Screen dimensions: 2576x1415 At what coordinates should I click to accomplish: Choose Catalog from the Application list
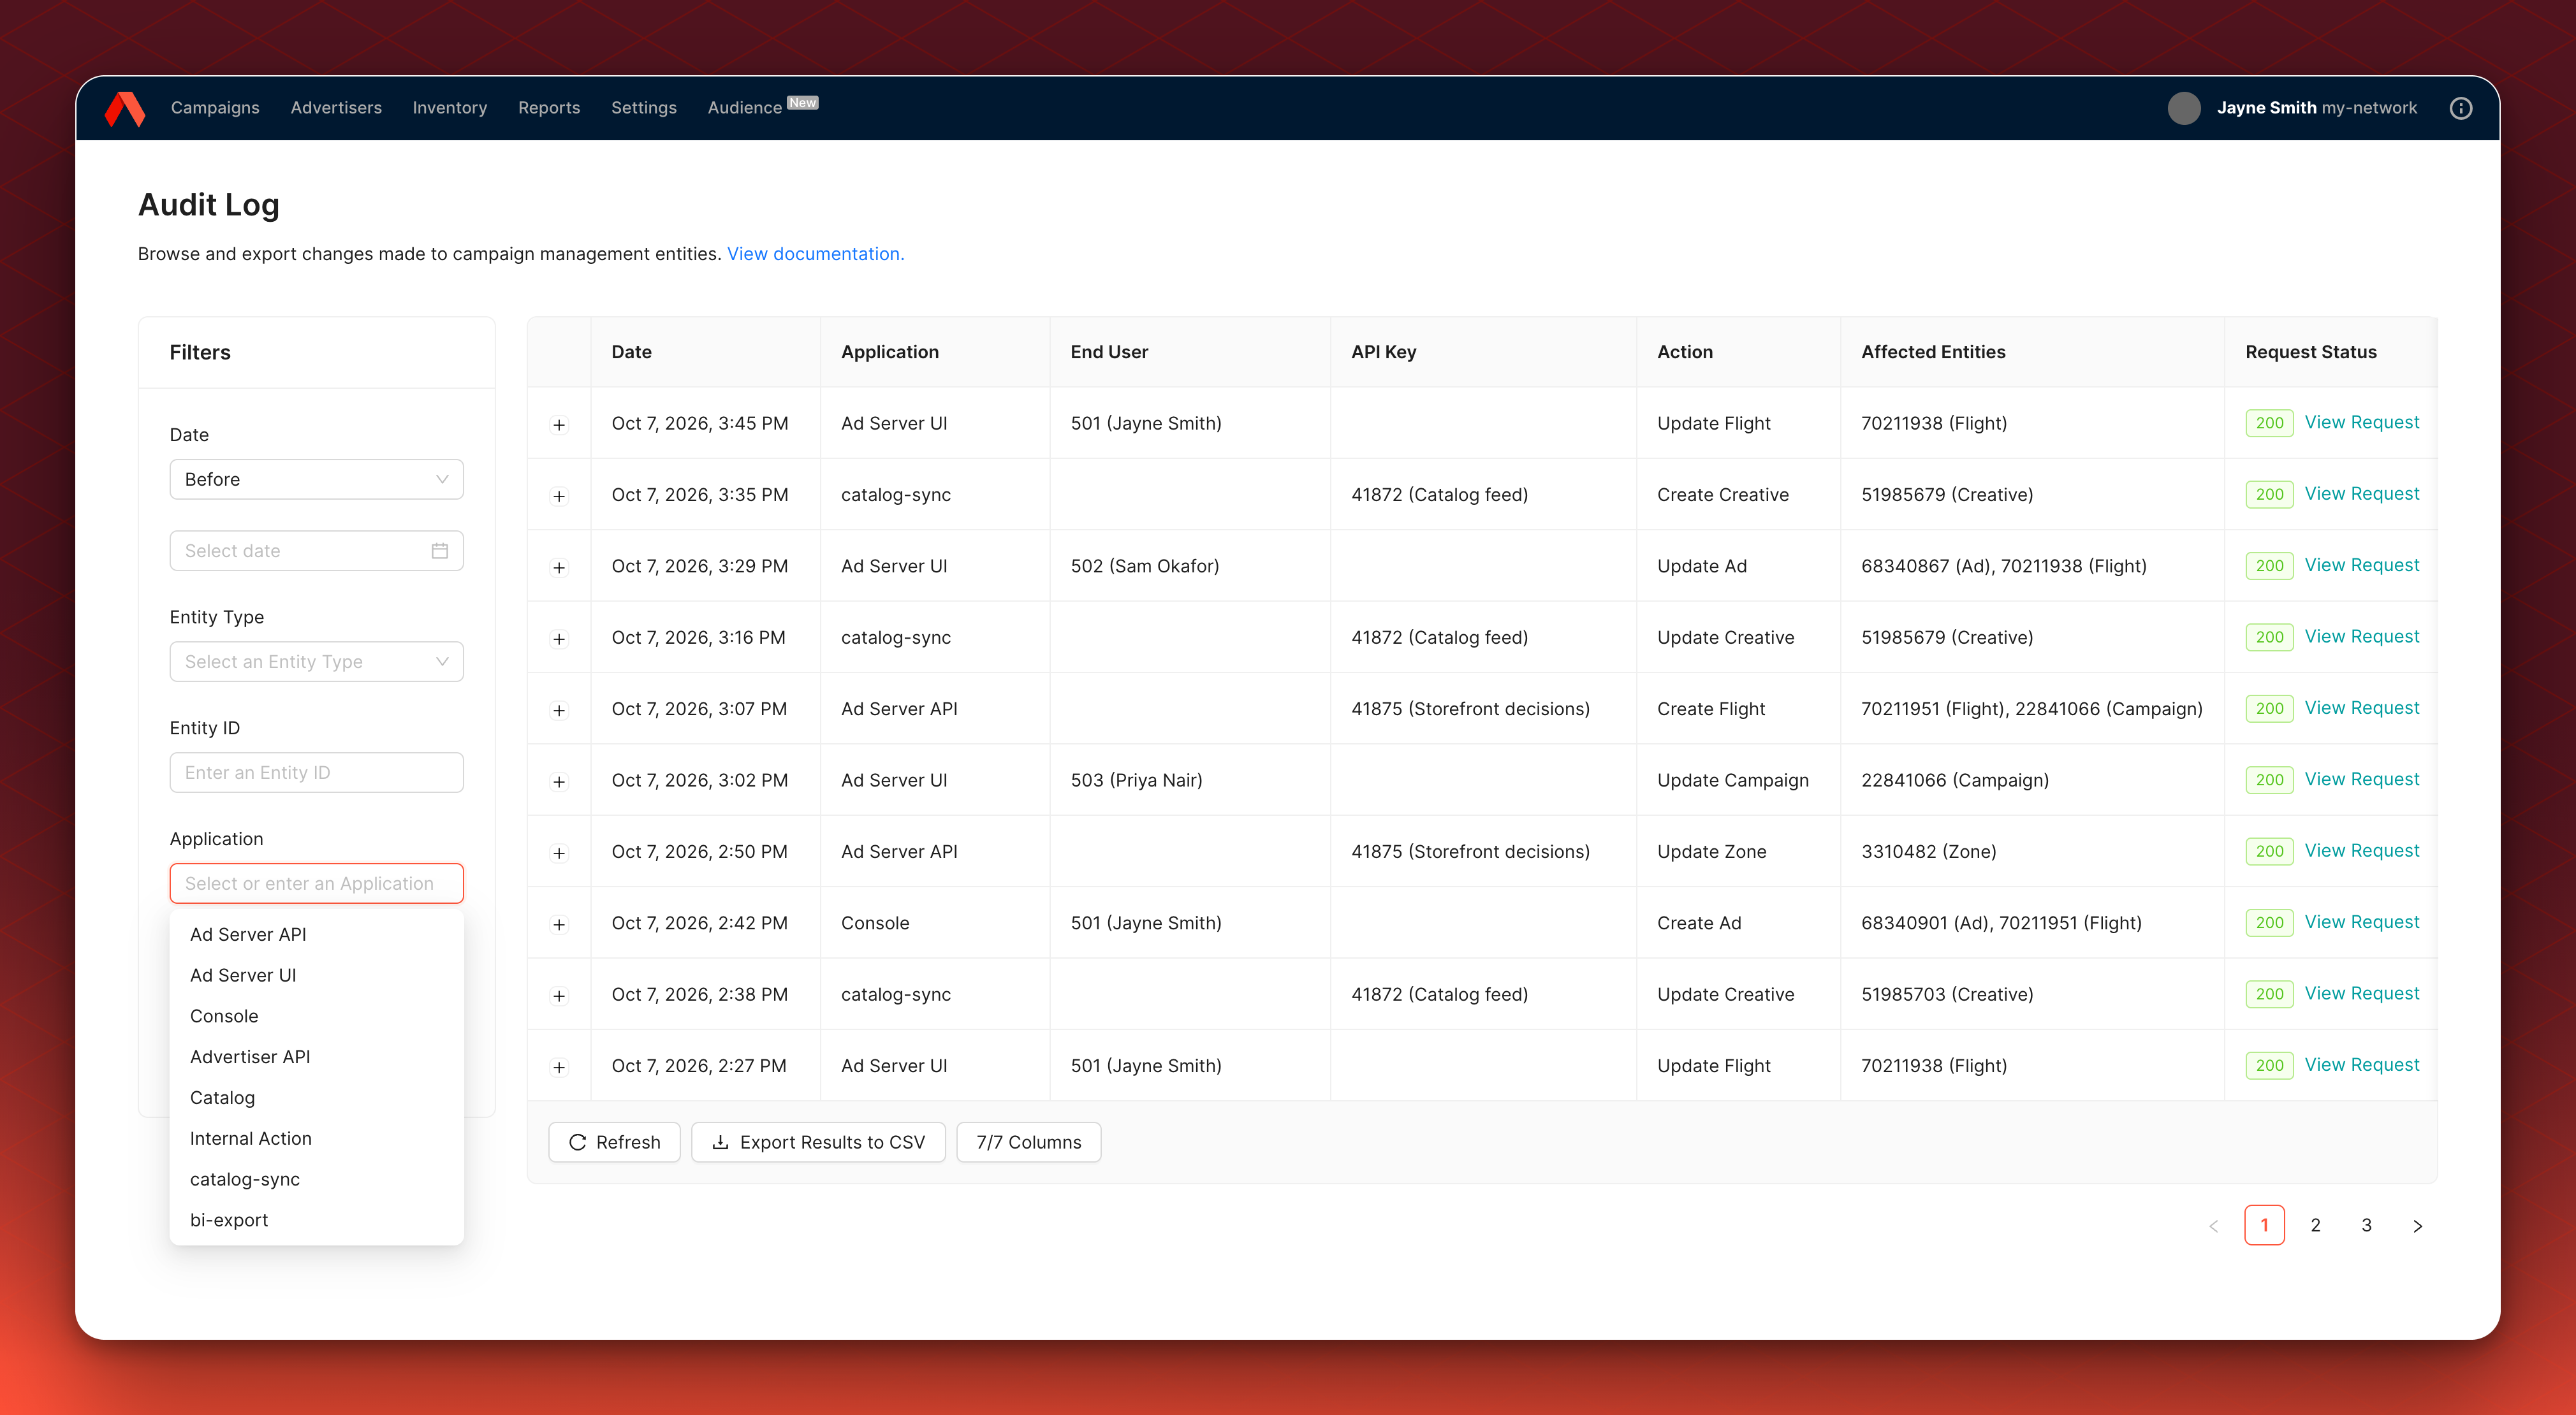pyautogui.click(x=316, y=1098)
